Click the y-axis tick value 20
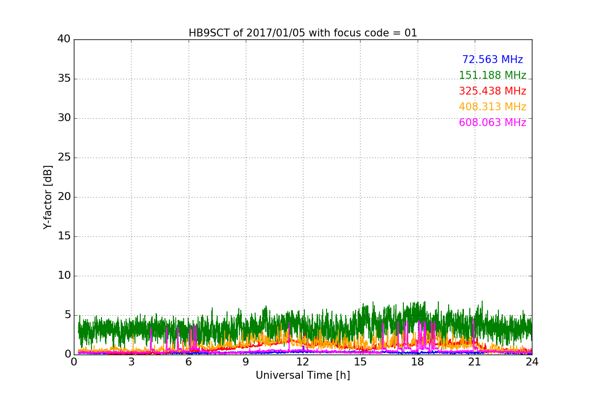This screenshot has width=591, height=394. point(64,197)
